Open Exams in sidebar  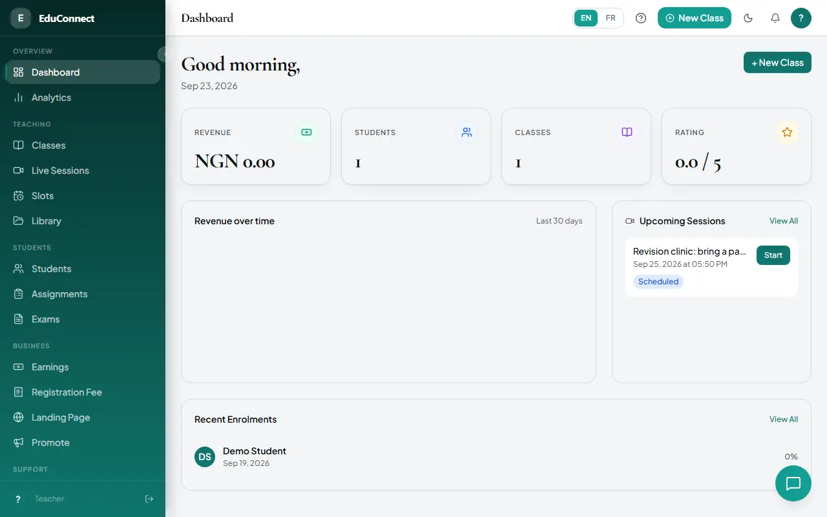coord(83,319)
